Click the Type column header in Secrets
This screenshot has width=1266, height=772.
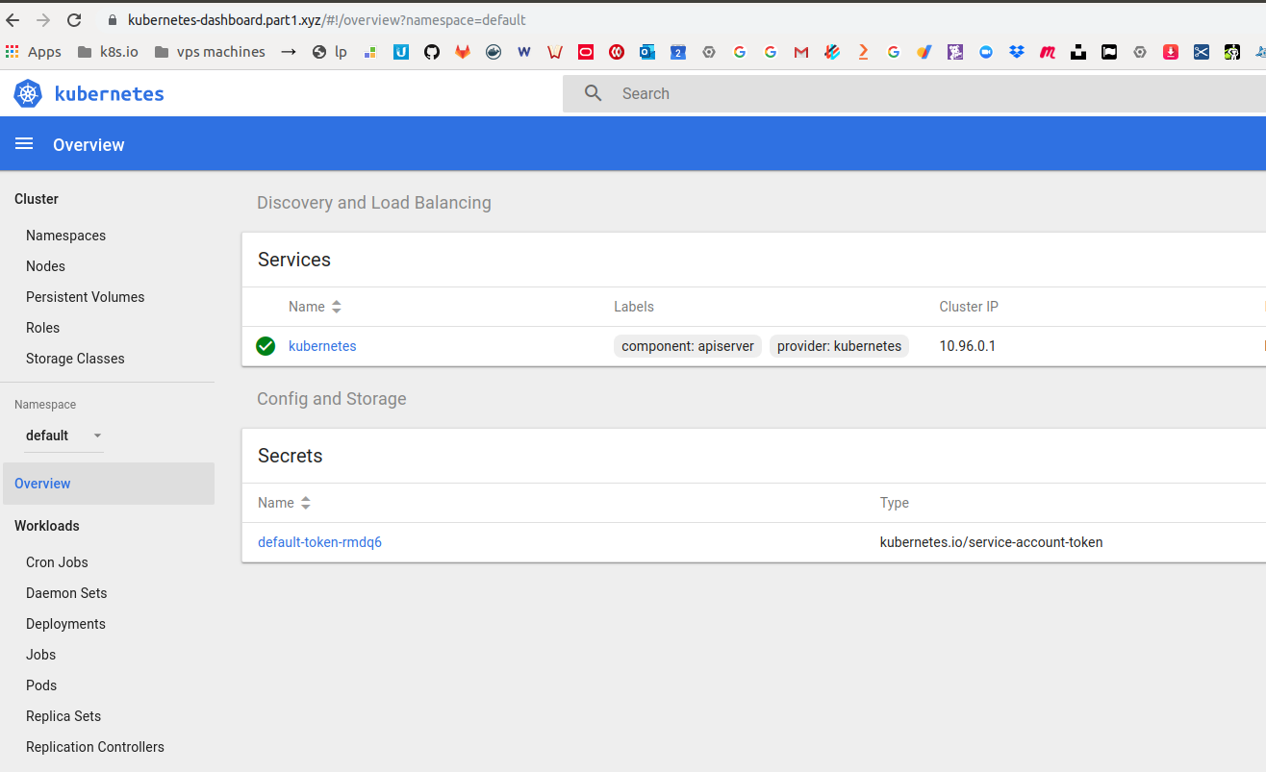click(x=895, y=503)
